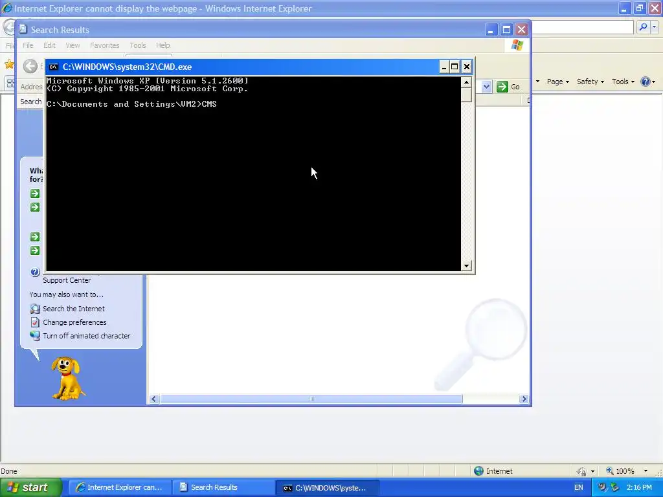Viewport: 663px width, 497px height.
Task: Click scroll left arrow in Search Results
Action: coord(153,399)
